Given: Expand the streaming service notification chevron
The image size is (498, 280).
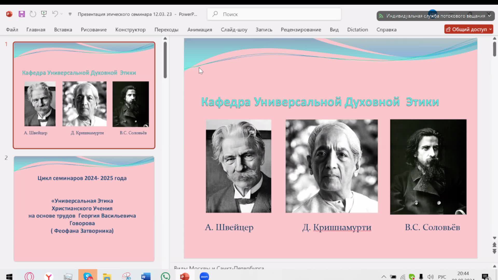Looking at the screenshot, I should tap(489, 16).
